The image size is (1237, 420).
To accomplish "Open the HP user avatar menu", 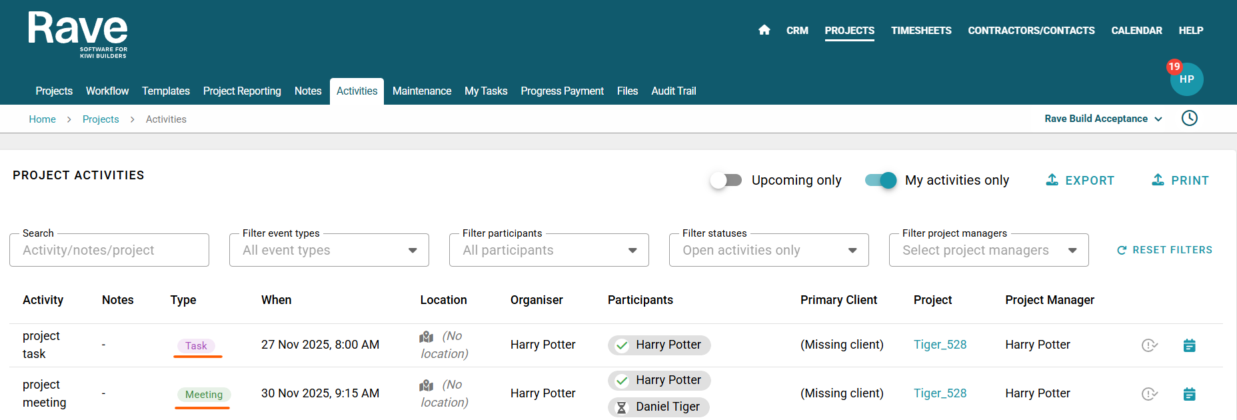I will (x=1186, y=79).
